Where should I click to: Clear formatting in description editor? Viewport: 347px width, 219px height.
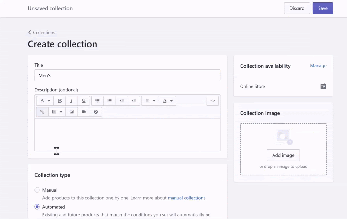tap(96, 112)
